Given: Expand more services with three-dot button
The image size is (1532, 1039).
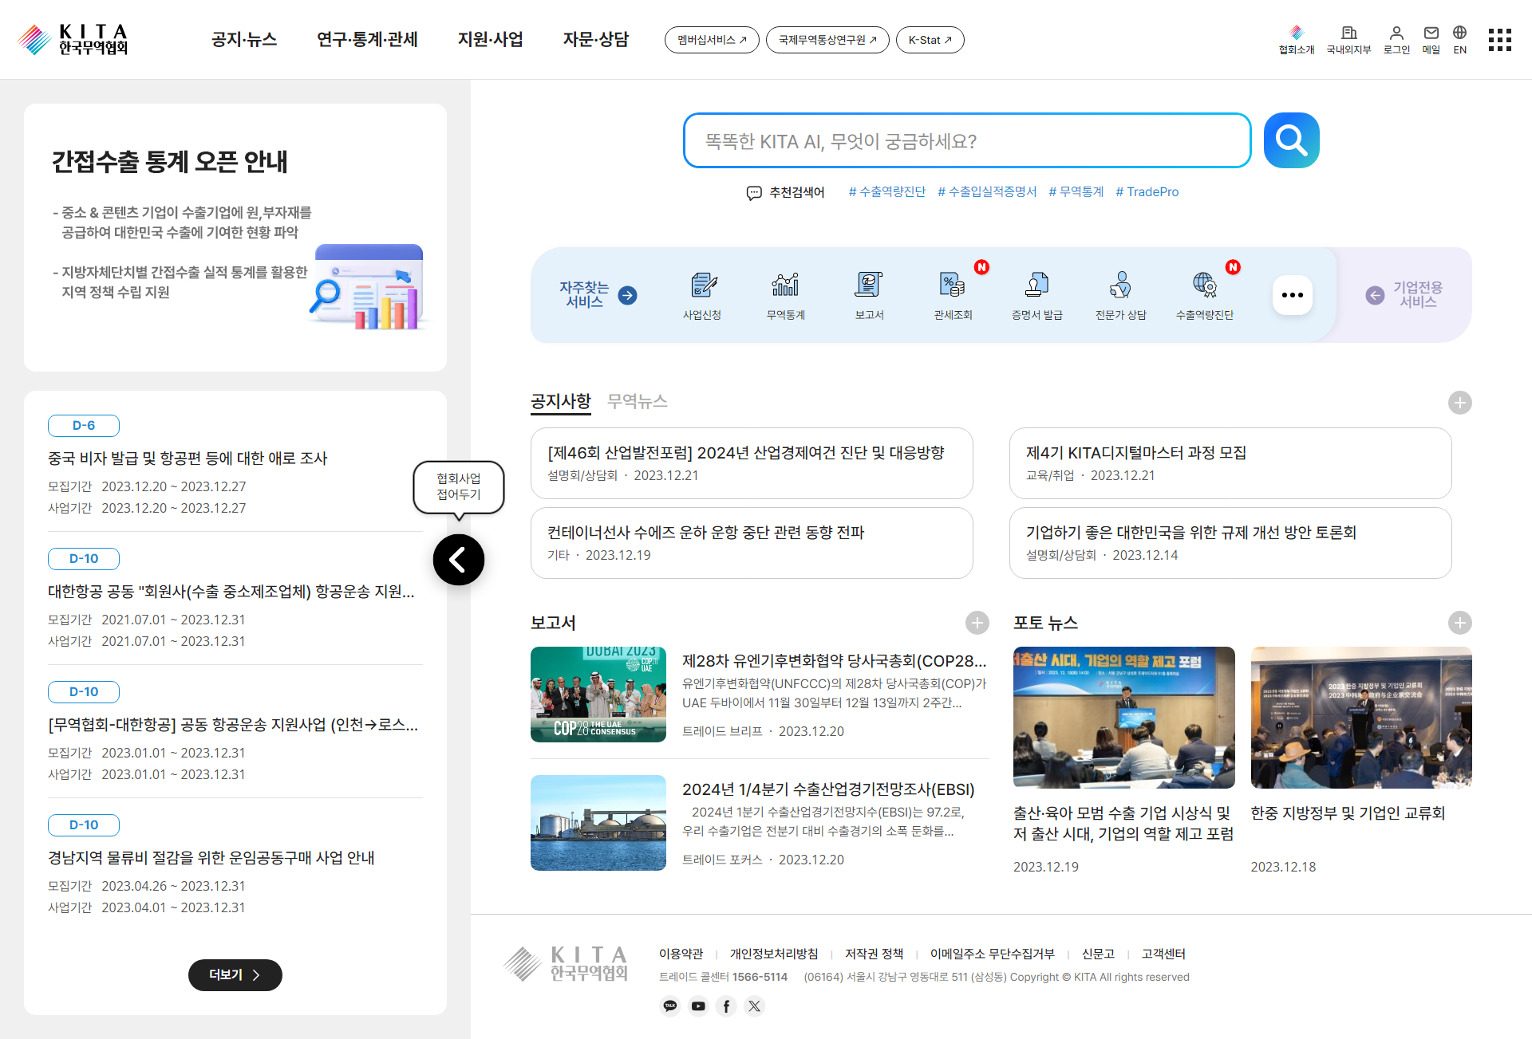Looking at the screenshot, I should (x=1292, y=295).
